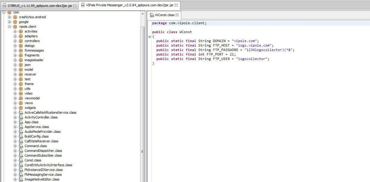Click the DOMAIN constant line
The width and height of the screenshot is (370, 182).
click(x=207, y=41)
